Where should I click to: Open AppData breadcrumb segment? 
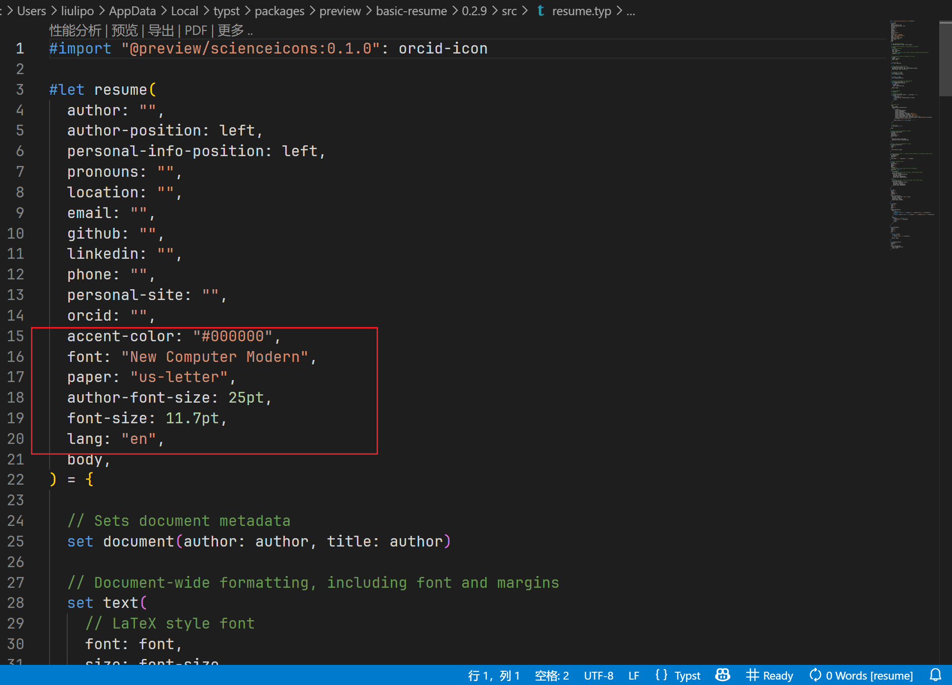(132, 11)
